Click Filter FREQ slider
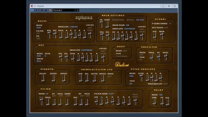This screenshot has width=208, height=117. [48, 102]
